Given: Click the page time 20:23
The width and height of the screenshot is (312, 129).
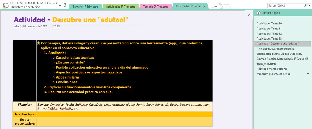Looking at the screenshot, I should coord(56,26).
